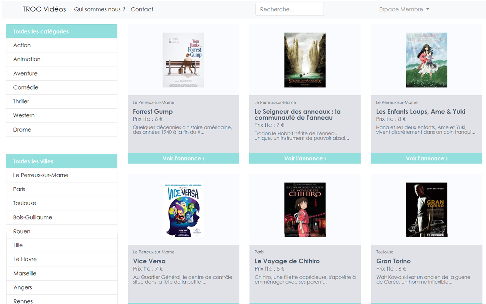Click inside the Recherche search field
This screenshot has width=486, height=304.
click(289, 9)
